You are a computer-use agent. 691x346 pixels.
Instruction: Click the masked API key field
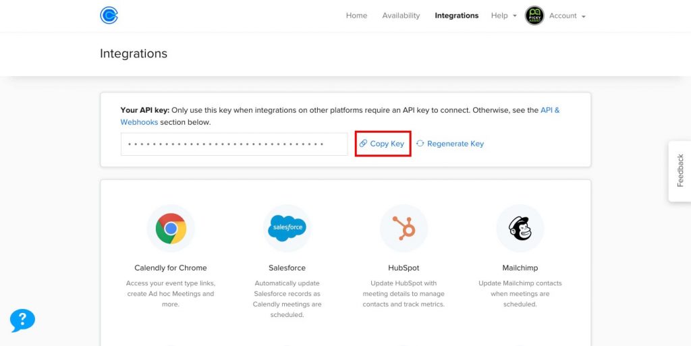(234, 144)
